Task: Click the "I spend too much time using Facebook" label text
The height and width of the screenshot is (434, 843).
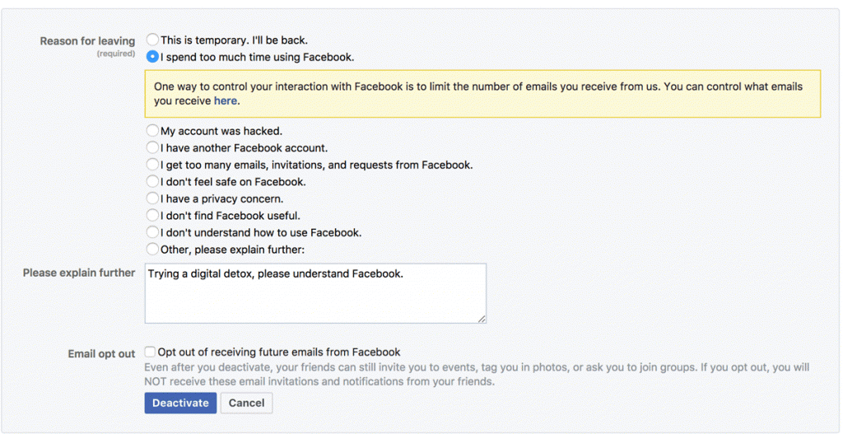Action: click(x=258, y=57)
